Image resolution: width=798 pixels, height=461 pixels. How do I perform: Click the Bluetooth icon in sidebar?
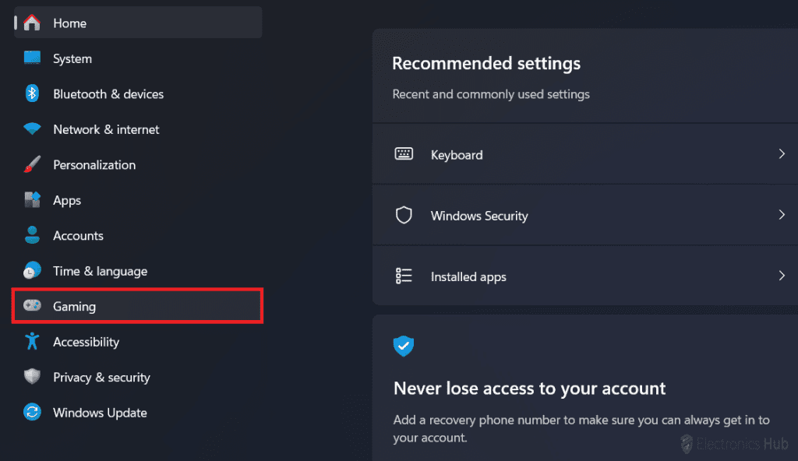32,94
